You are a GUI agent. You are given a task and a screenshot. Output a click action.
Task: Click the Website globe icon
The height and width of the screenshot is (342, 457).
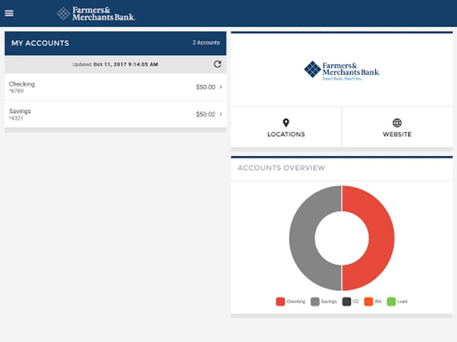point(397,123)
